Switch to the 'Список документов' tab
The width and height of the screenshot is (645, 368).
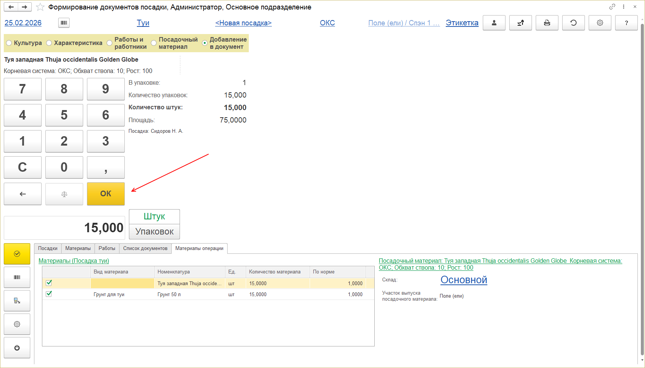click(145, 248)
